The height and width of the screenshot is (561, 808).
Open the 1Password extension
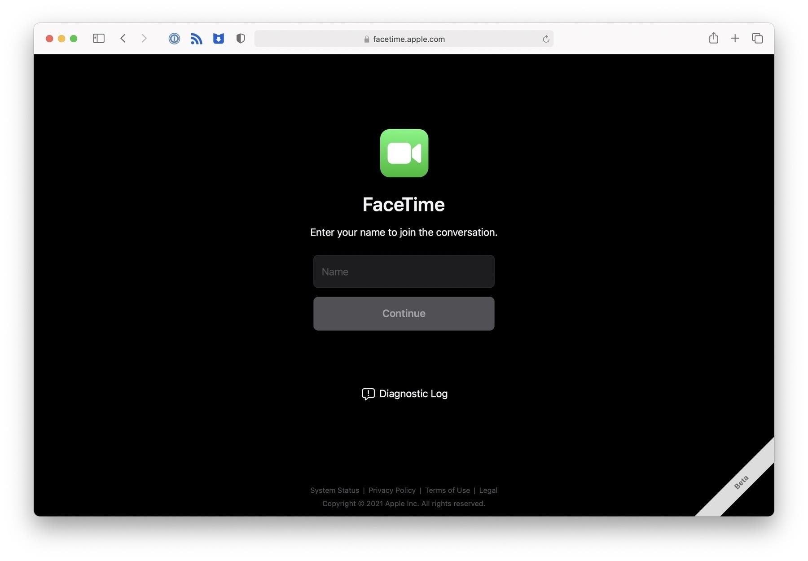pos(174,39)
